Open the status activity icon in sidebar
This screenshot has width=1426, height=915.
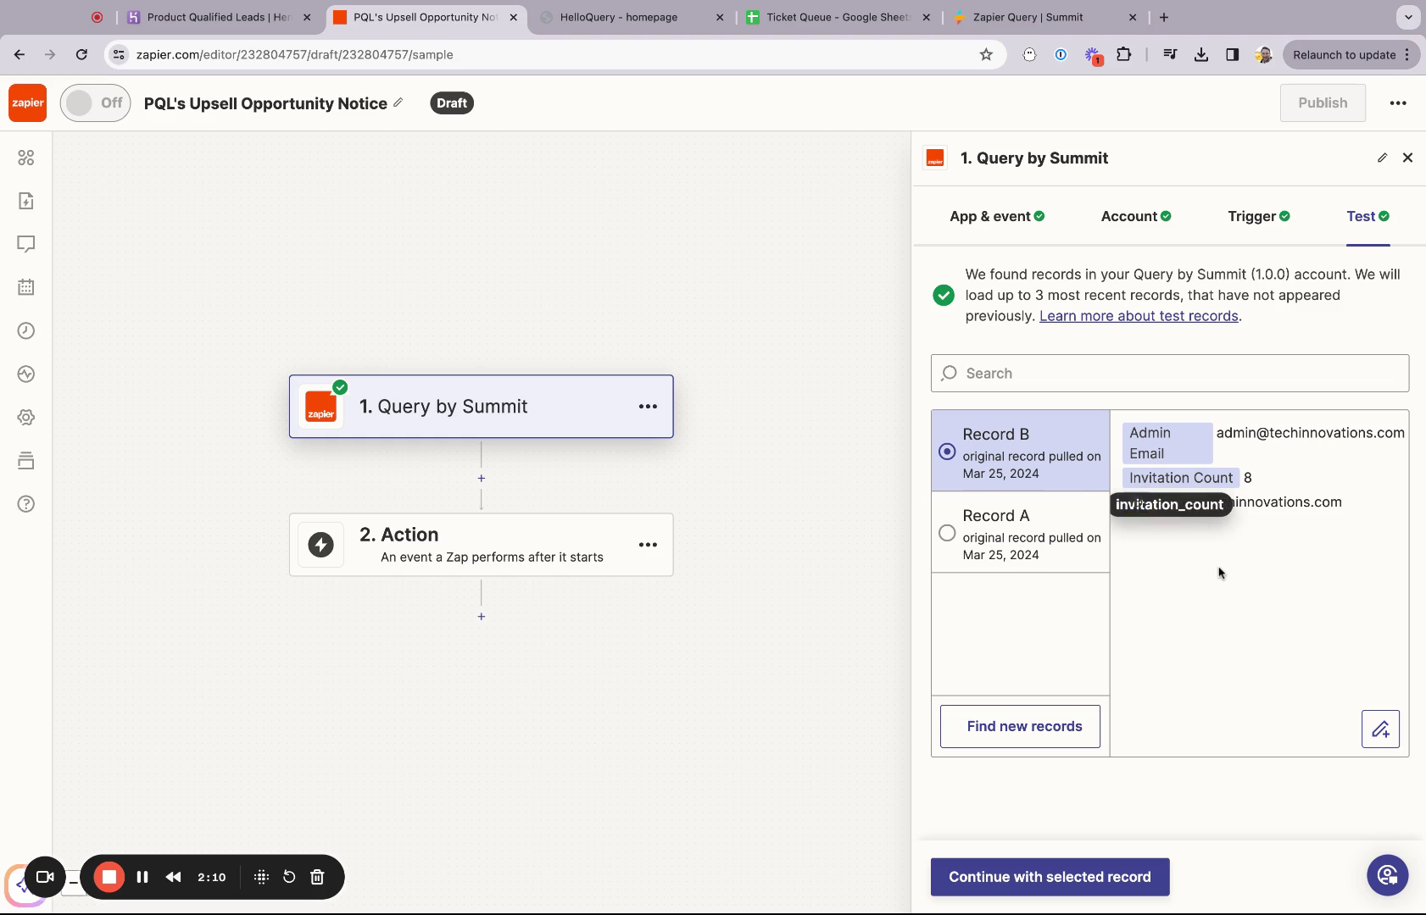pyautogui.click(x=26, y=374)
